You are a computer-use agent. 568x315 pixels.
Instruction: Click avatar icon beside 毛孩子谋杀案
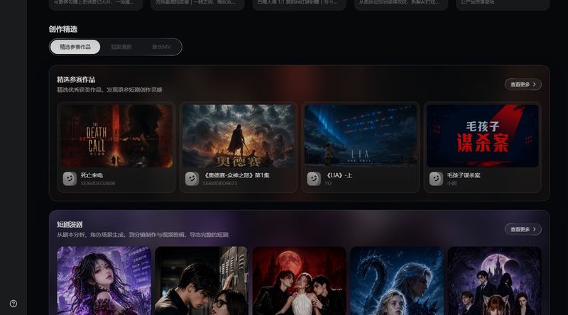436,179
